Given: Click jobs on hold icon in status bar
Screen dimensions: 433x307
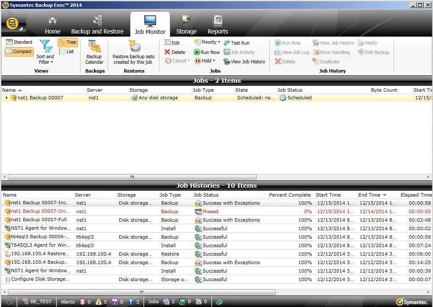Looking at the screenshot, I should pyautogui.click(x=198, y=302).
